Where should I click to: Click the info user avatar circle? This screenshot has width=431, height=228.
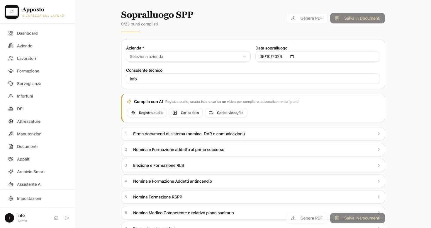9,218
